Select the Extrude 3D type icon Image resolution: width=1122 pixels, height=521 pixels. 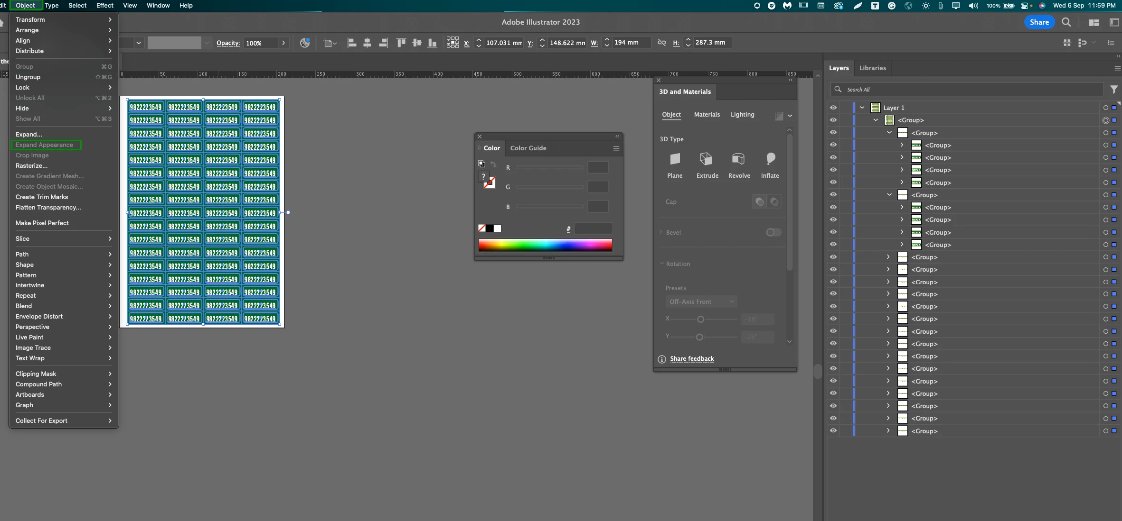(706, 159)
